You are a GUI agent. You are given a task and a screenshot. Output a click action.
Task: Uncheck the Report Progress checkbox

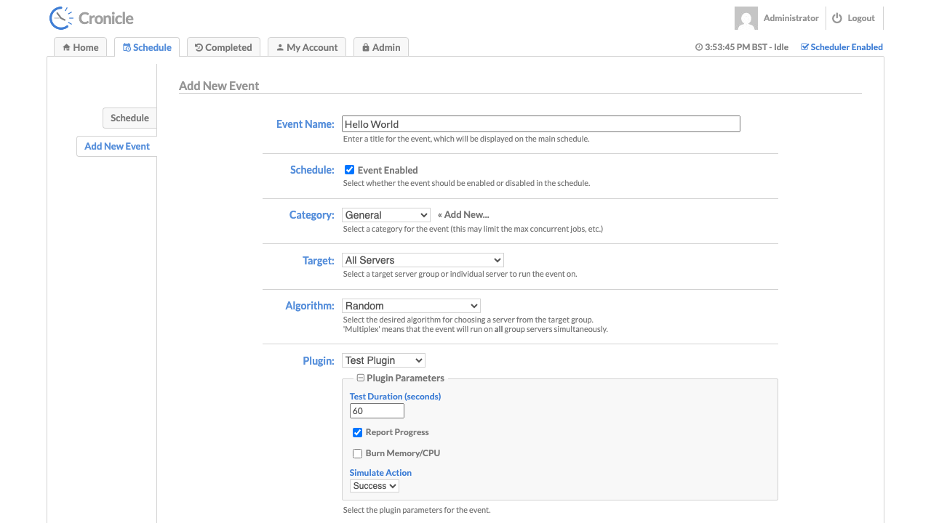point(357,432)
